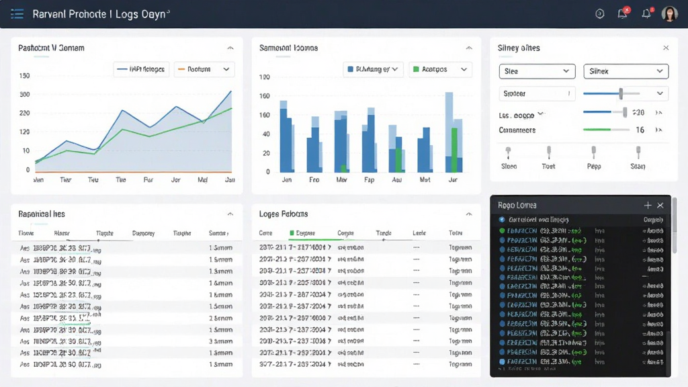Switch to the Laele tab
688x387 pixels.
(x=419, y=233)
